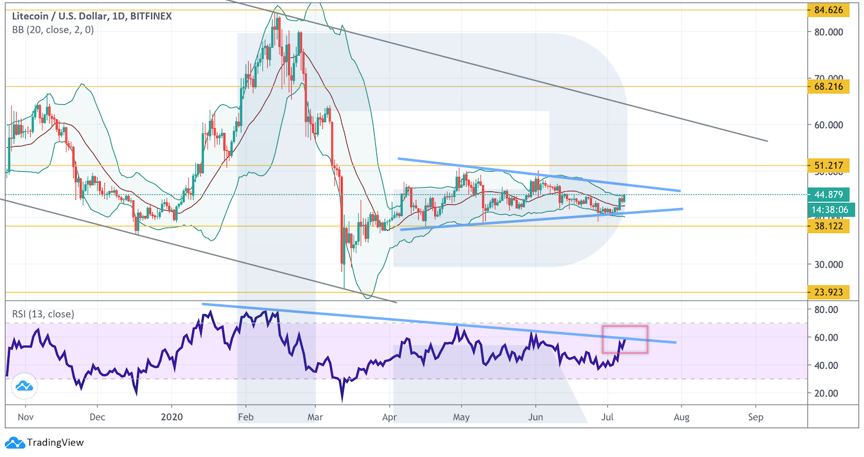The height and width of the screenshot is (457, 864).
Task: Click the Feb date on the time axis
Action: (245, 417)
